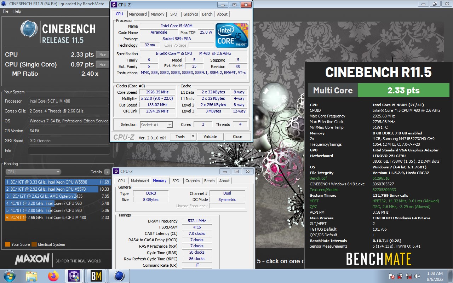Open SPD tab in top CPU-Z
Image resolution: width=453 pixels, height=283 pixels.
pos(174,14)
